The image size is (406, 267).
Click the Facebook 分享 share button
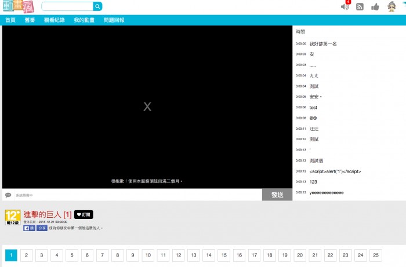42,228
